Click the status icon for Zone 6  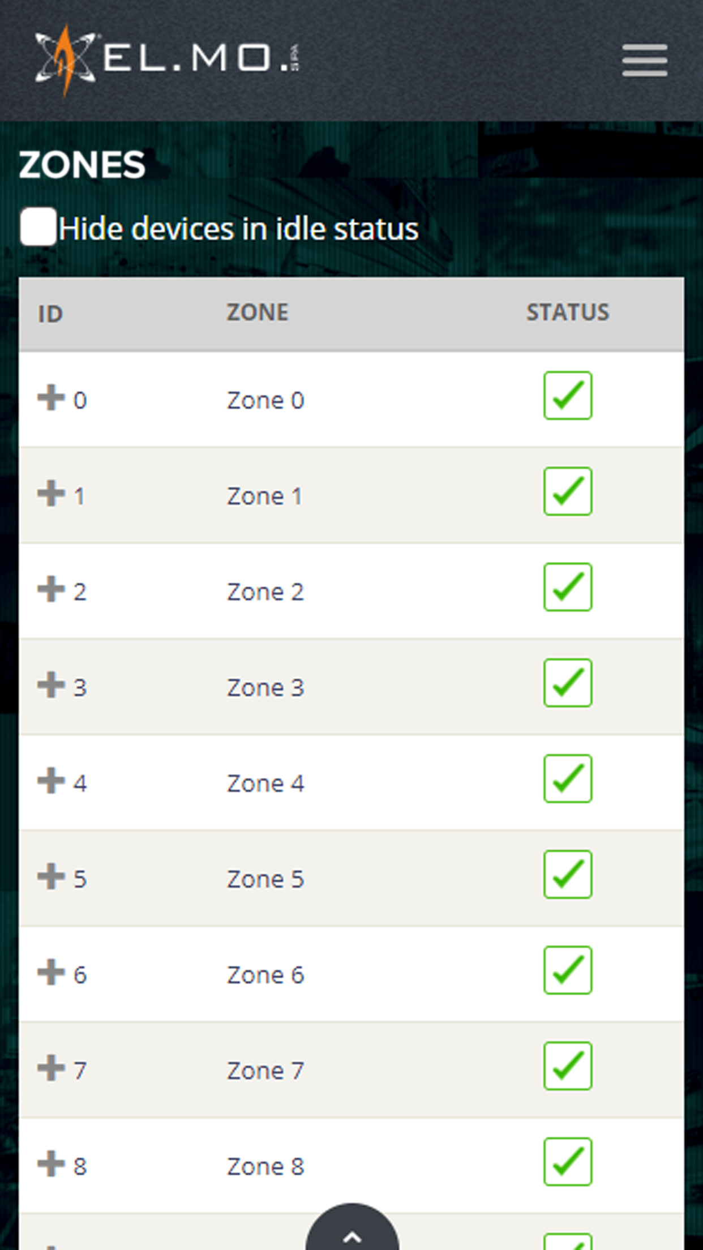click(568, 971)
